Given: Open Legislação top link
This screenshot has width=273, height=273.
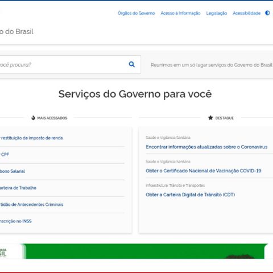Looking at the screenshot, I should tap(217, 13).
